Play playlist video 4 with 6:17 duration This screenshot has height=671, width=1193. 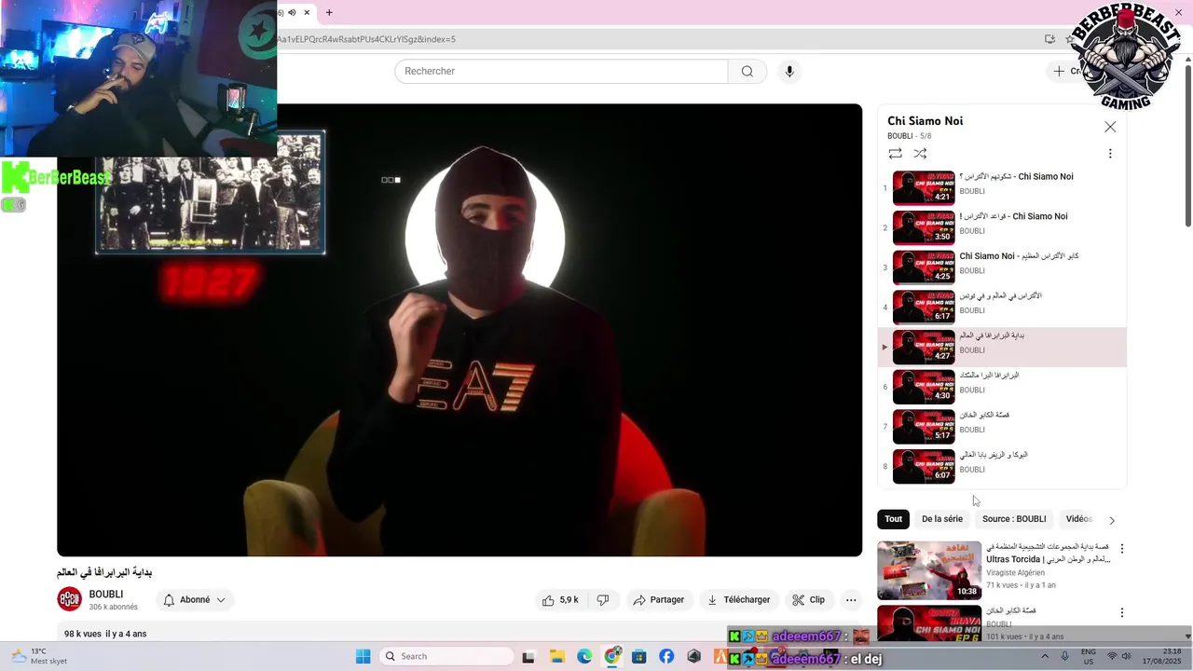924,307
